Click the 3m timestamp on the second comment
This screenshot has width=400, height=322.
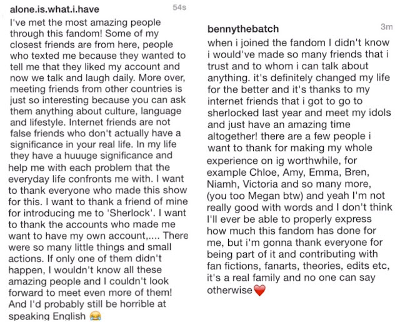(x=386, y=26)
